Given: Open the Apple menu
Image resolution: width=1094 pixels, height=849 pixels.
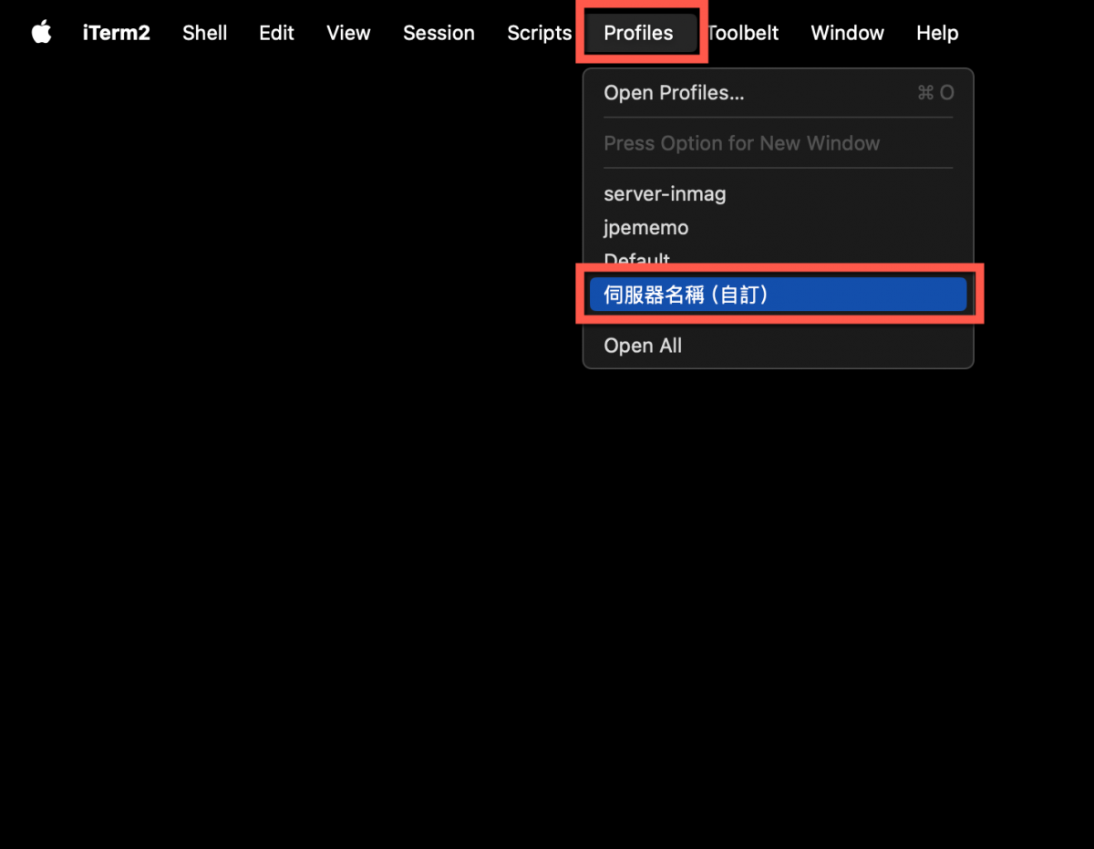Looking at the screenshot, I should (41, 33).
